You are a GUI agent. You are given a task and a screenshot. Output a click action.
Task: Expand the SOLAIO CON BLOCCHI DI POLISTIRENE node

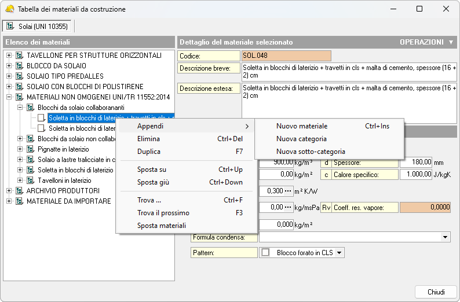9,87
